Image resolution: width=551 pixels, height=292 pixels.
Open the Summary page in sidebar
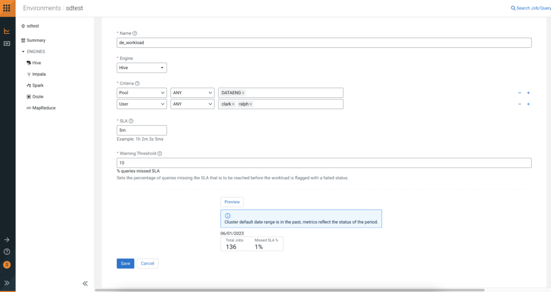[x=36, y=40]
